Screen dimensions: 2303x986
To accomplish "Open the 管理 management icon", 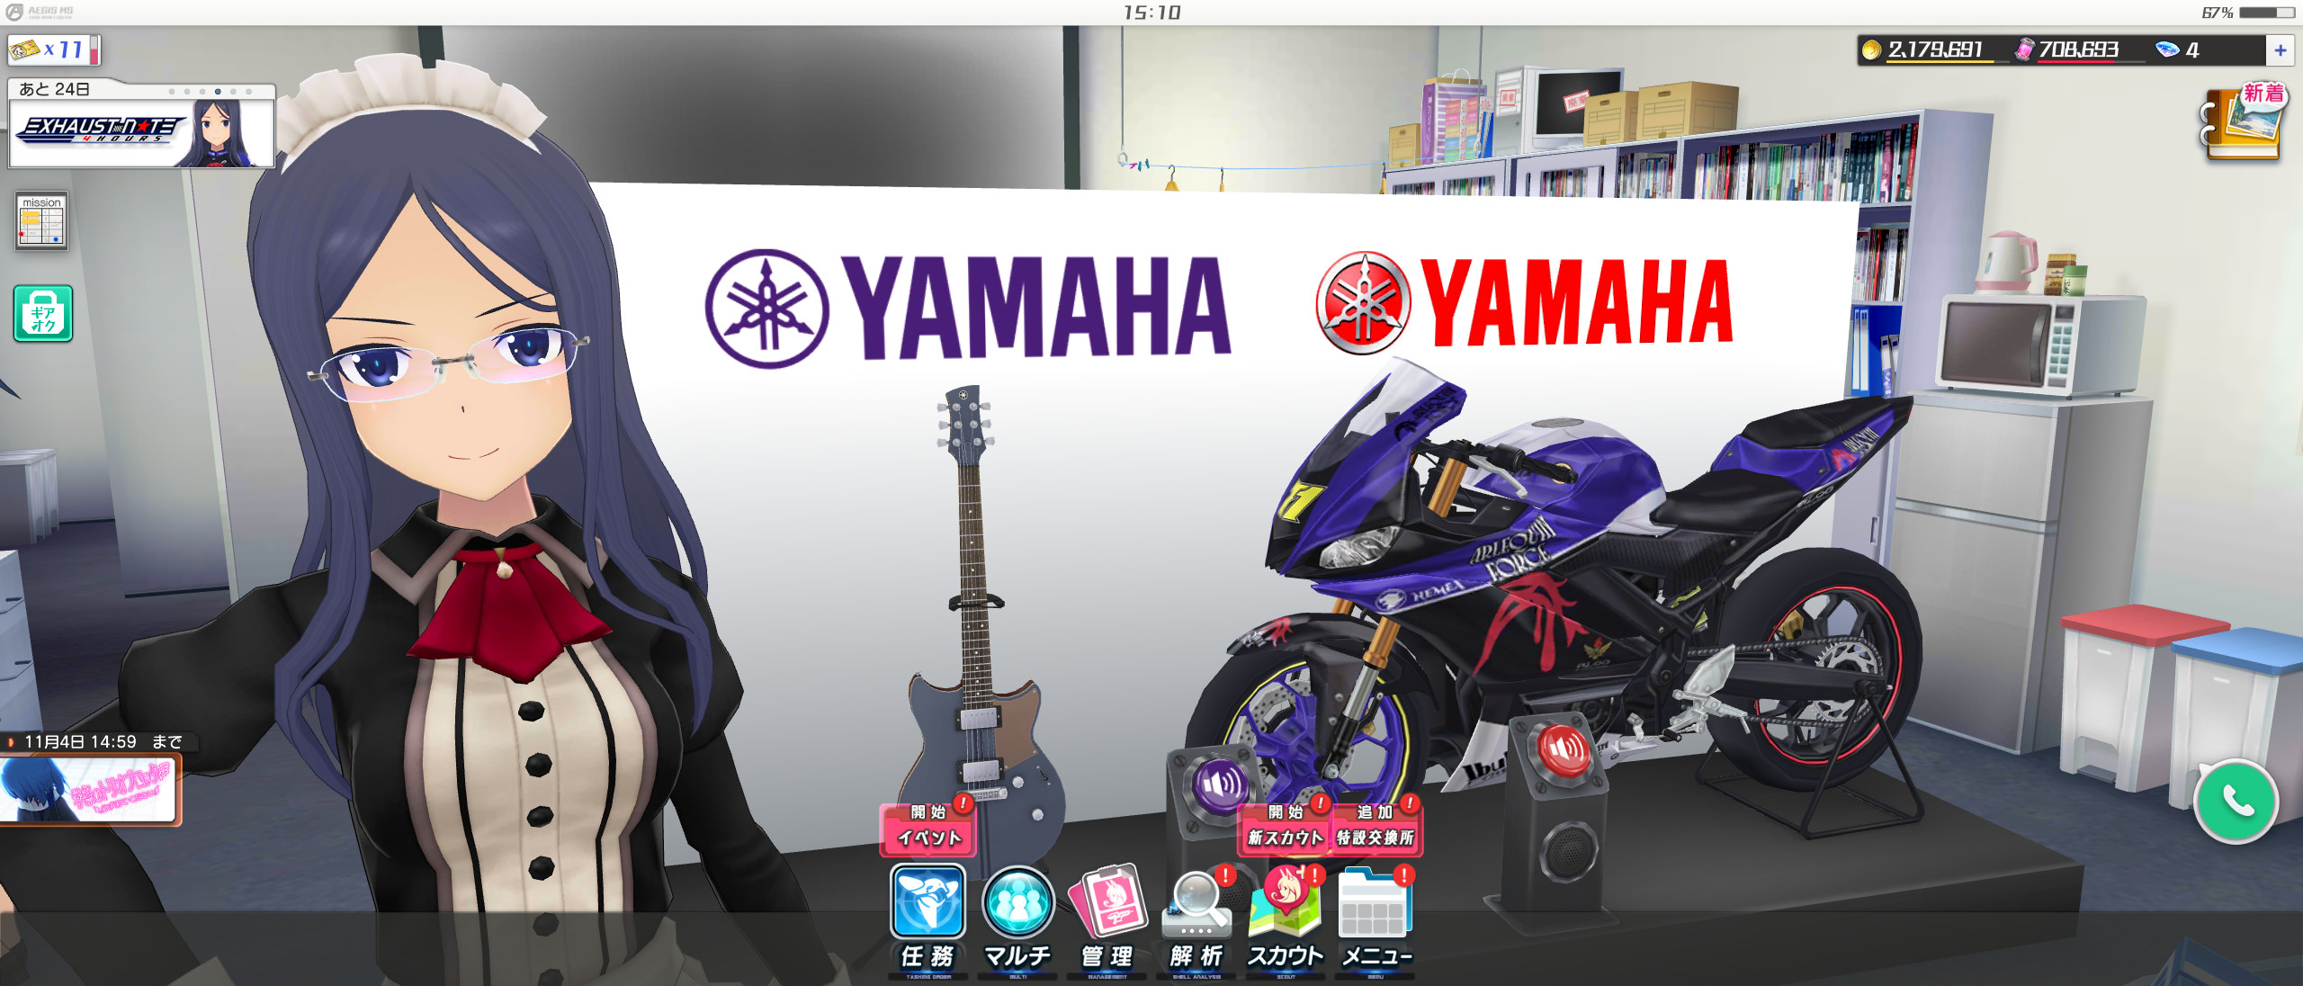I will click(1107, 919).
